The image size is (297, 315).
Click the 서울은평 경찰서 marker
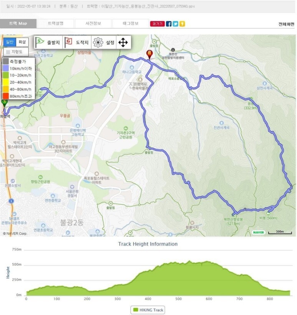[72, 187]
